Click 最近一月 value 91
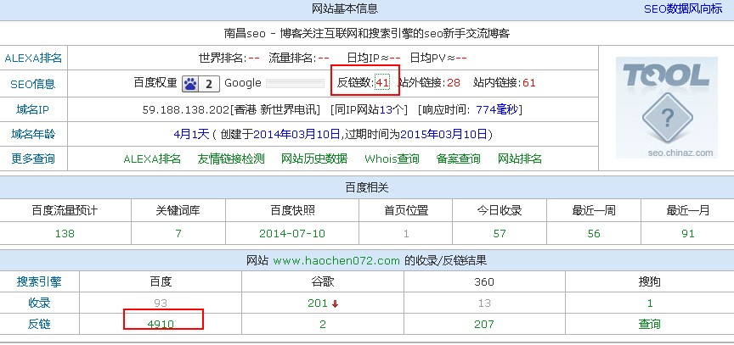734x345 pixels. point(687,233)
